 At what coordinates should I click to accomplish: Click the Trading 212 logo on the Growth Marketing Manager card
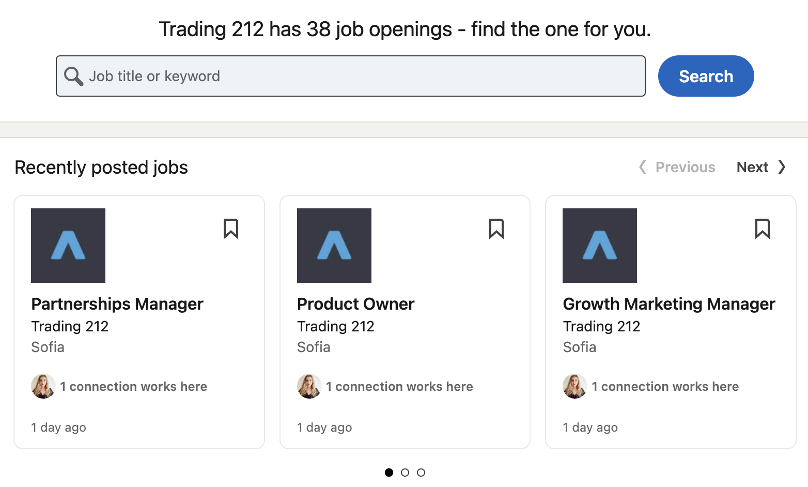[600, 246]
